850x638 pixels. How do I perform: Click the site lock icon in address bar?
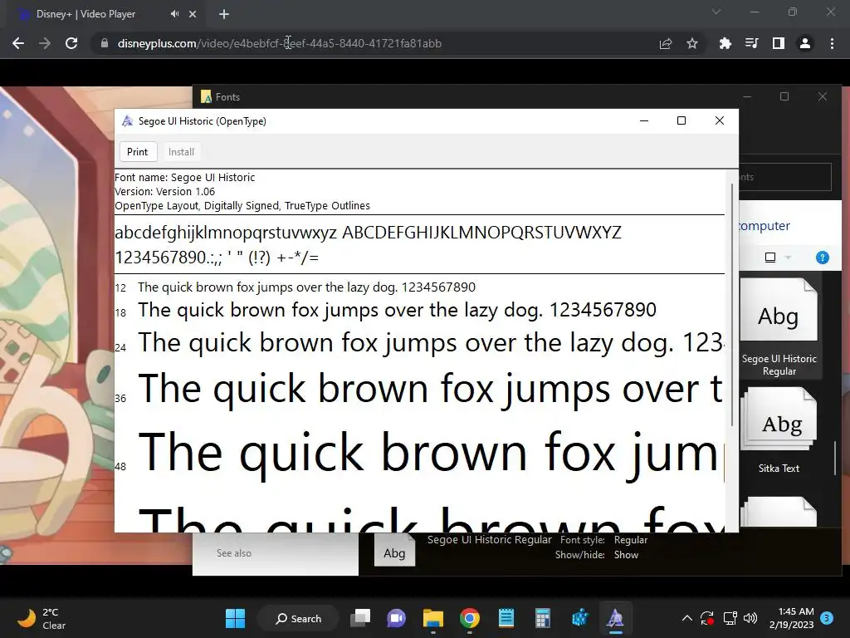(x=104, y=43)
